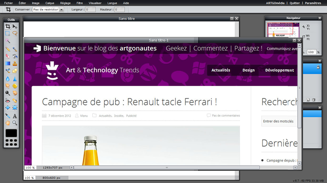
Task: Click the horizontal scrollbar left arrow
Action: (x=72, y=168)
